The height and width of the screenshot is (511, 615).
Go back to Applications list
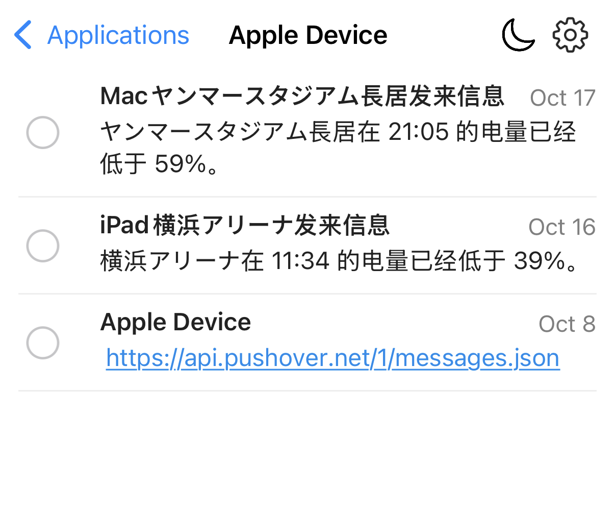click(x=118, y=35)
